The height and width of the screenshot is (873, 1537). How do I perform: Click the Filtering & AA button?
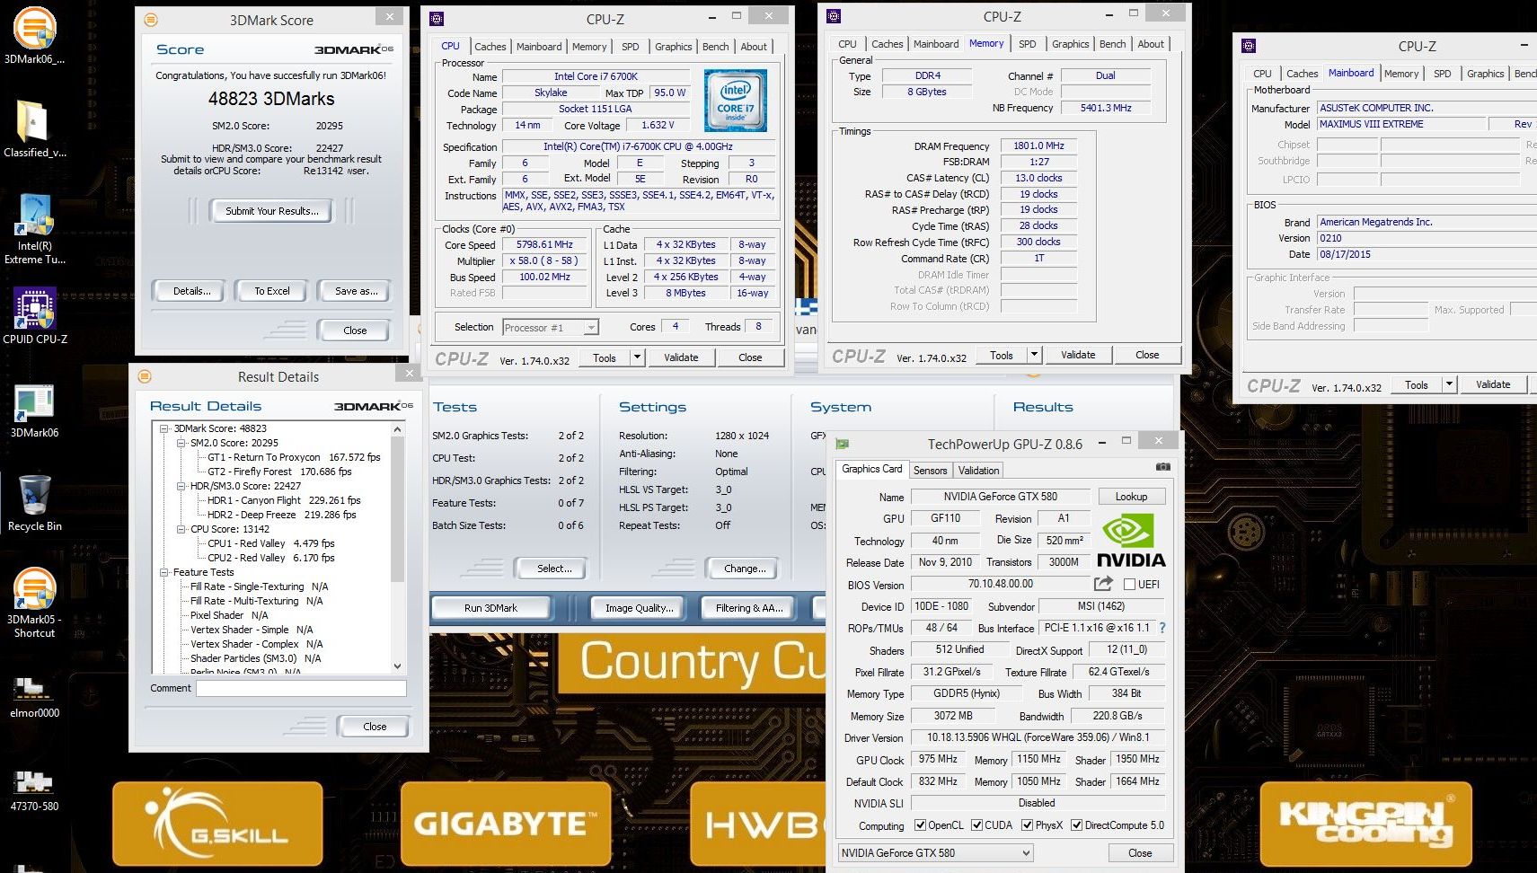pyautogui.click(x=749, y=608)
